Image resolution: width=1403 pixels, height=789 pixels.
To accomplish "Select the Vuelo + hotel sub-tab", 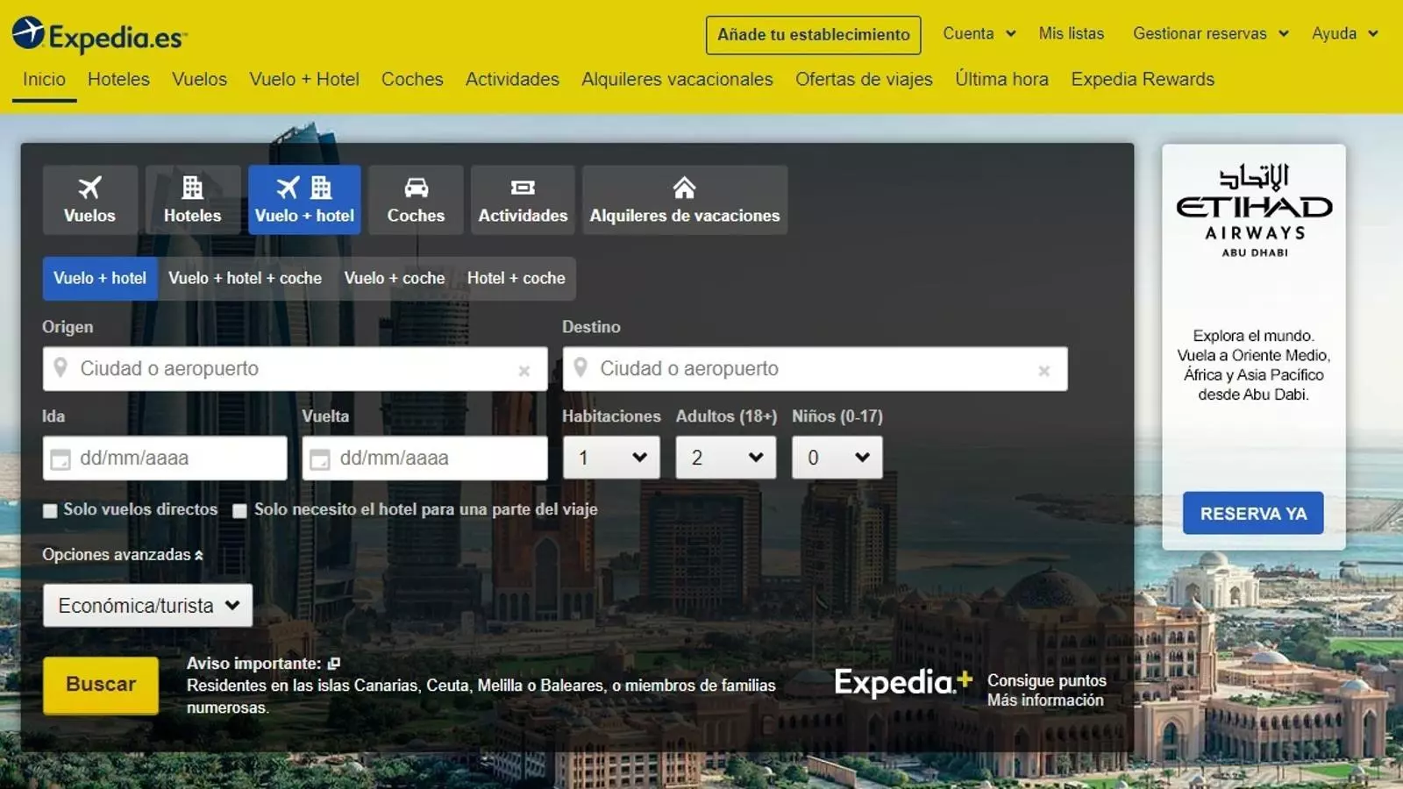I will 100,278.
